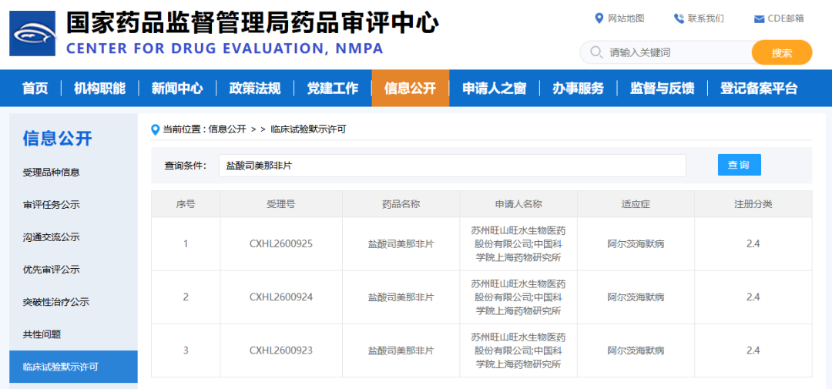Open the 政策法规 navigation menu
Viewport: 832px width, 389px height.
[x=255, y=88]
